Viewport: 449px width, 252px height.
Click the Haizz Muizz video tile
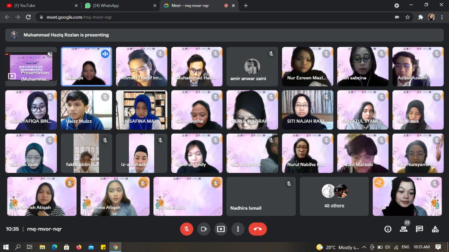pos(86,110)
